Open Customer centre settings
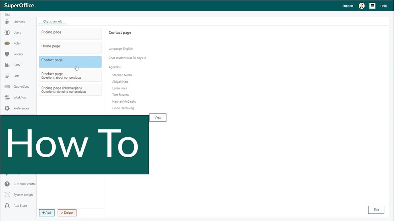Viewport: 394px width, 222px height. point(25,184)
